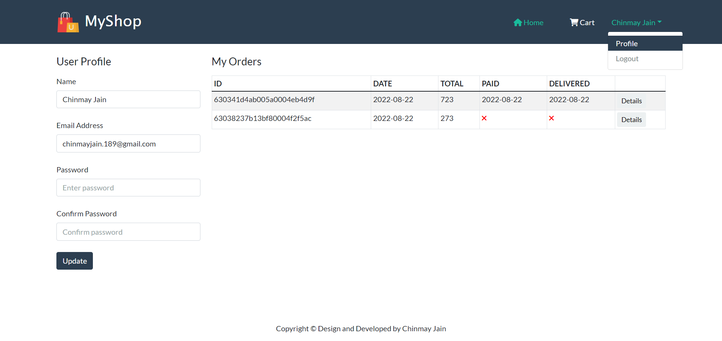This screenshot has width=722, height=341.
Task: Click the dropdown caret next to Chinmay Jain
Action: pos(660,22)
